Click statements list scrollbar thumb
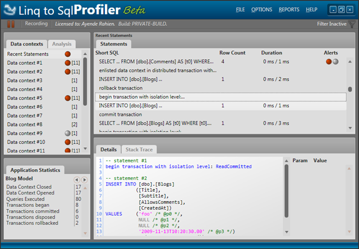The width and height of the screenshot is (359, 249). (x=350, y=89)
